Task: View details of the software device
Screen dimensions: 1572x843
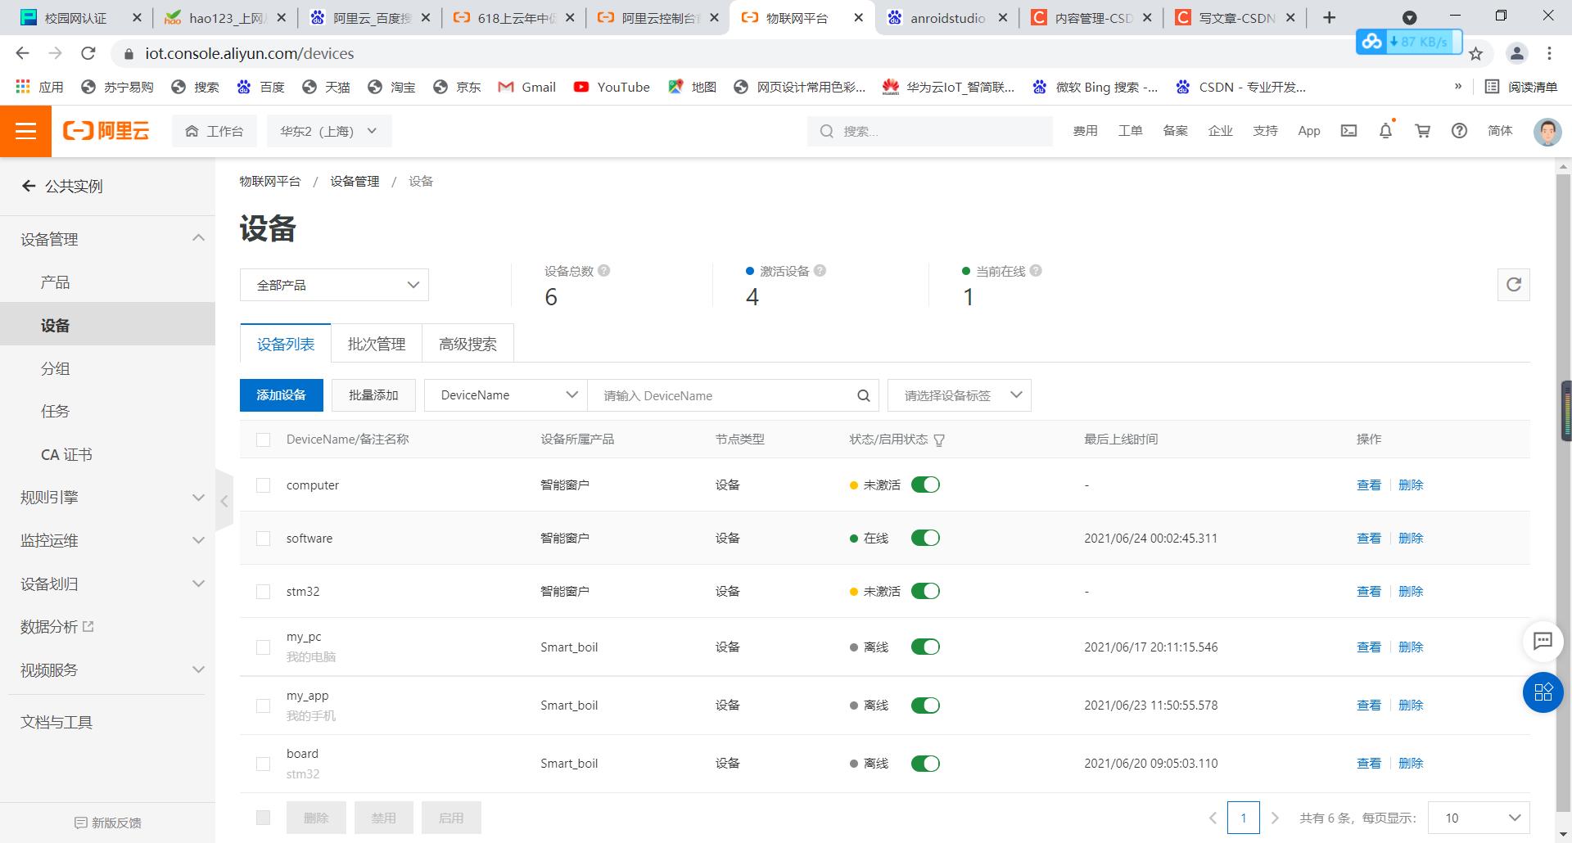Action: pyautogui.click(x=1368, y=538)
